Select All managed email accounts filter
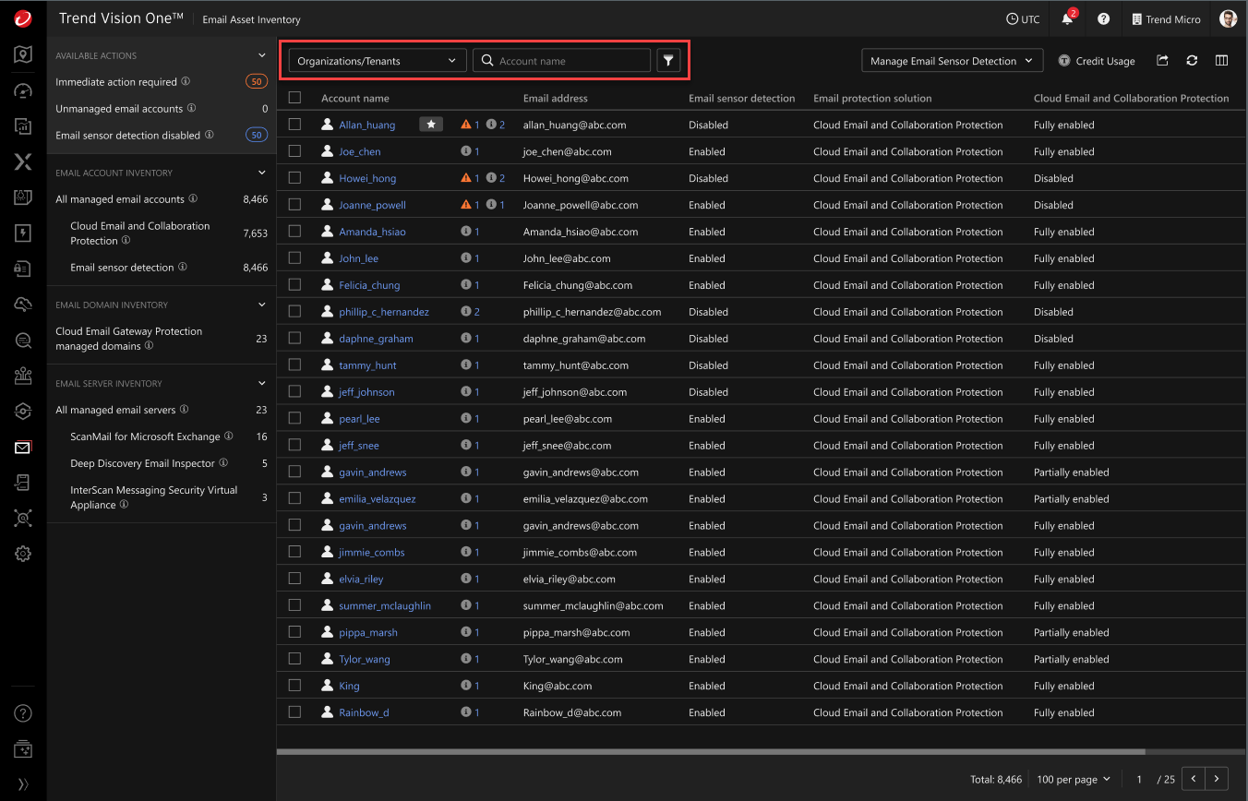Viewport: 1248px width, 801px height. tap(120, 199)
